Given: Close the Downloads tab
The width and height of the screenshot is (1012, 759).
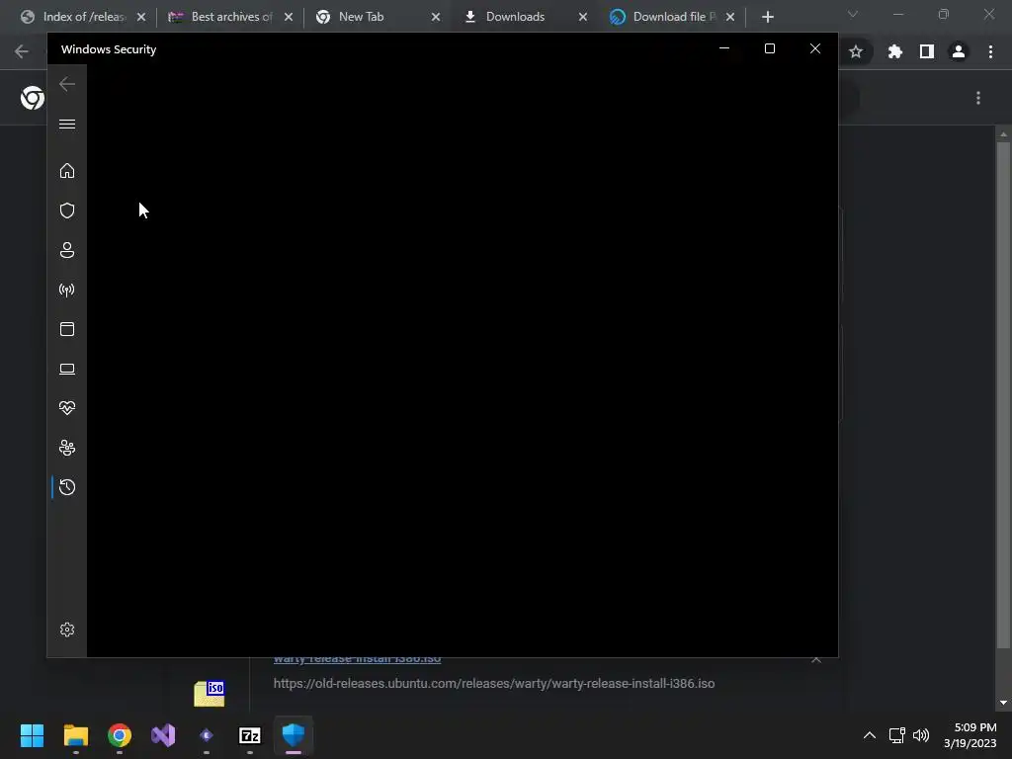Looking at the screenshot, I should (583, 17).
